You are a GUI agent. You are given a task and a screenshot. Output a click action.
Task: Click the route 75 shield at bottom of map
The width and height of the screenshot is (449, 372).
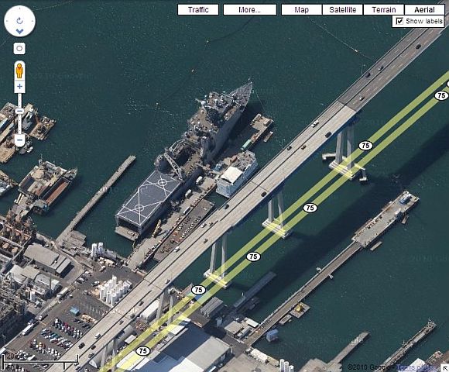tap(143, 350)
